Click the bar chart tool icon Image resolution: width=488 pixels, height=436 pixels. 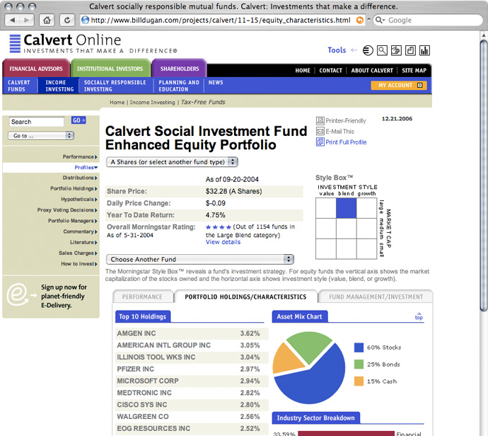(x=425, y=50)
